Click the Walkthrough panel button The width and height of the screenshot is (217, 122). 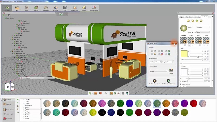8,114
